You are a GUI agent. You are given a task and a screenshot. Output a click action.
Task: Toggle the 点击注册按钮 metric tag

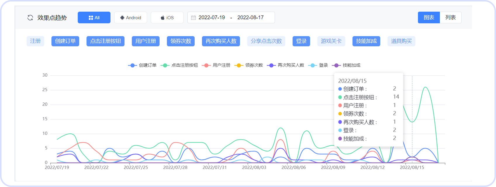tap(106, 41)
